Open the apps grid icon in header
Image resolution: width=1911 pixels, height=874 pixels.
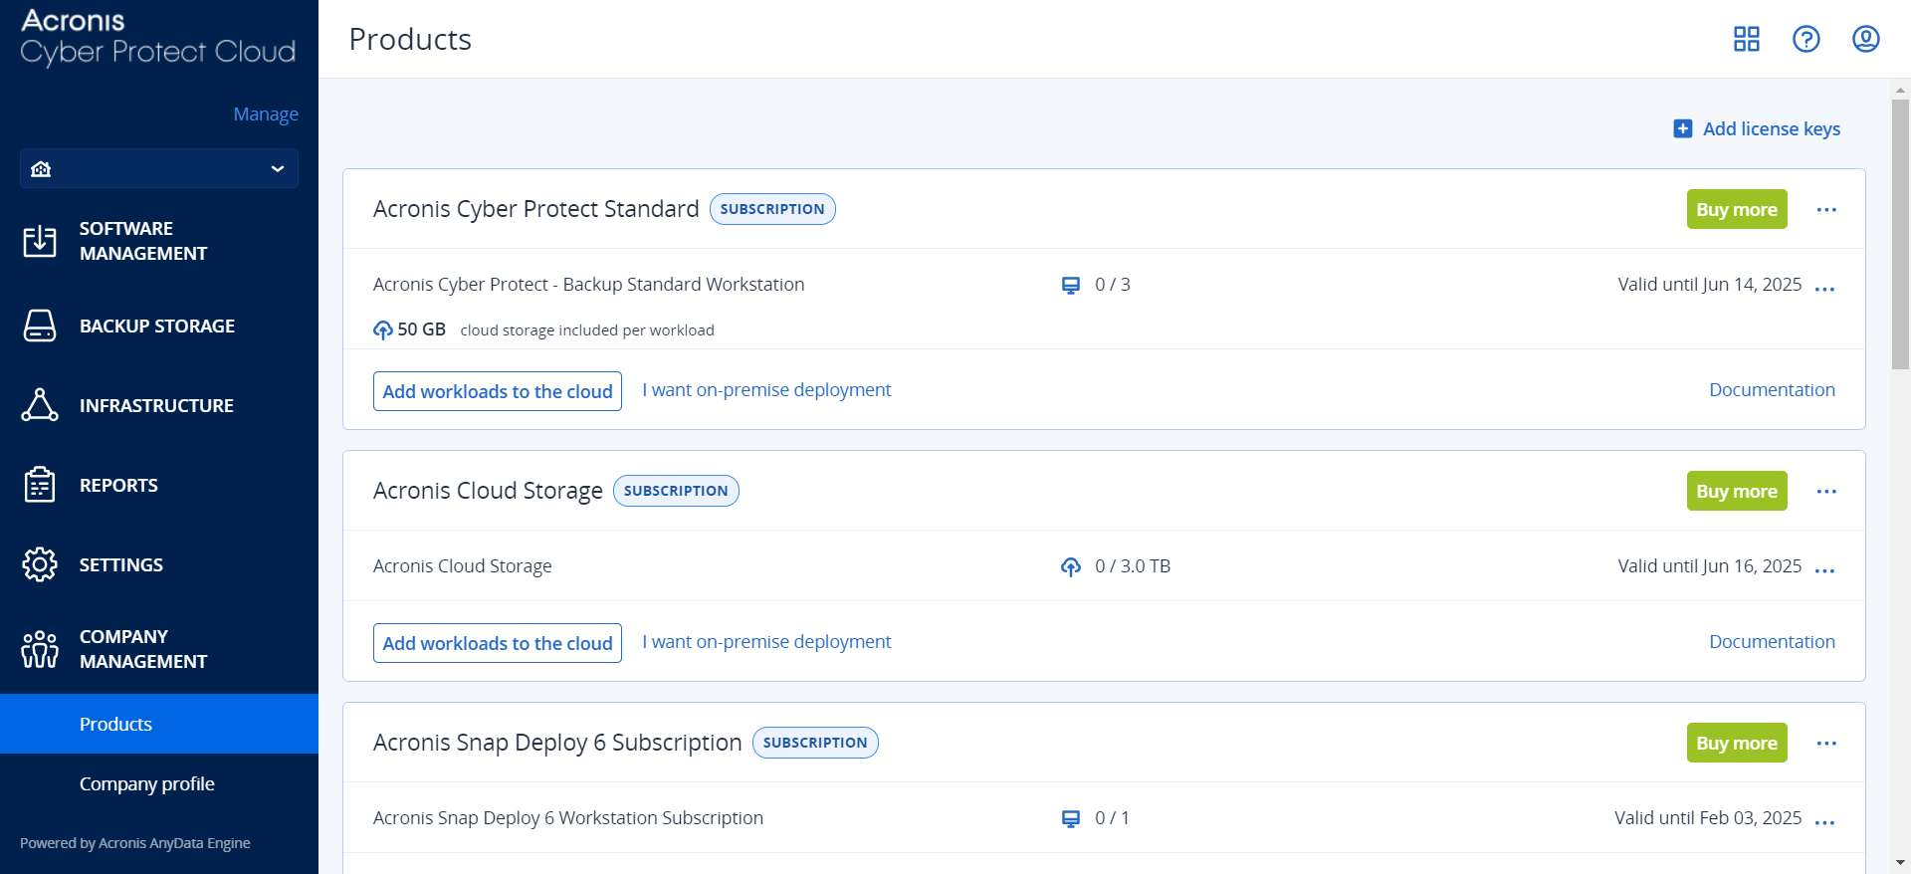tap(1746, 39)
